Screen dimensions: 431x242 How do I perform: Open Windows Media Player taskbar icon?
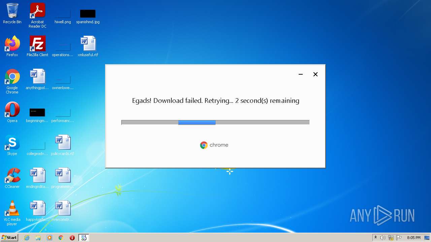49,238
